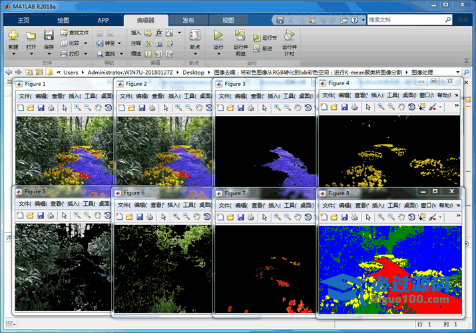Click the search documentation input field
The width and height of the screenshot is (476, 333).
tap(406, 20)
